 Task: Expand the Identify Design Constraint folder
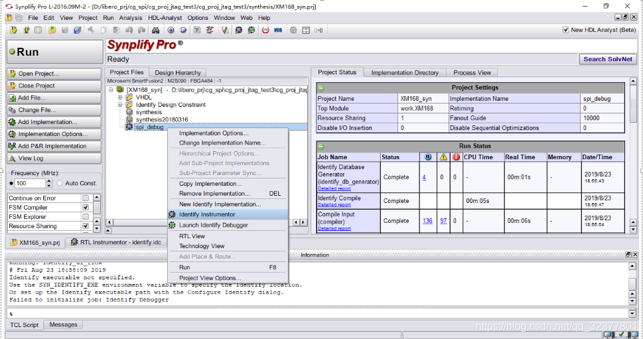(x=120, y=105)
